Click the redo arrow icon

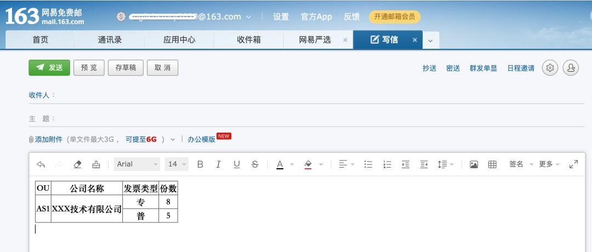[59, 164]
